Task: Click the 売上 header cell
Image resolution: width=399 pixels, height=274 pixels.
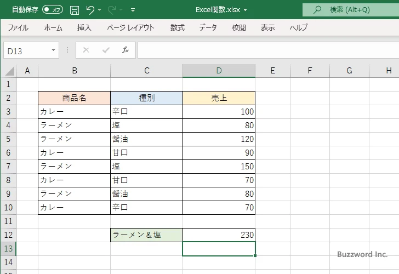Action: [x=219, y=98]
